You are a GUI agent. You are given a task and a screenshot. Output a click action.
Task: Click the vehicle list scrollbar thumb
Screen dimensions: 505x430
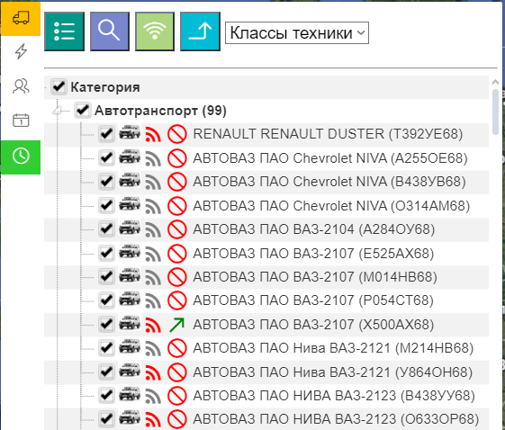(x=496, y=112)
